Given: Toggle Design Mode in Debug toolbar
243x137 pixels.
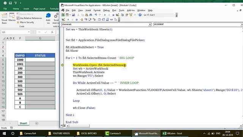Looking at the screenshot, I should coord(63,19).
